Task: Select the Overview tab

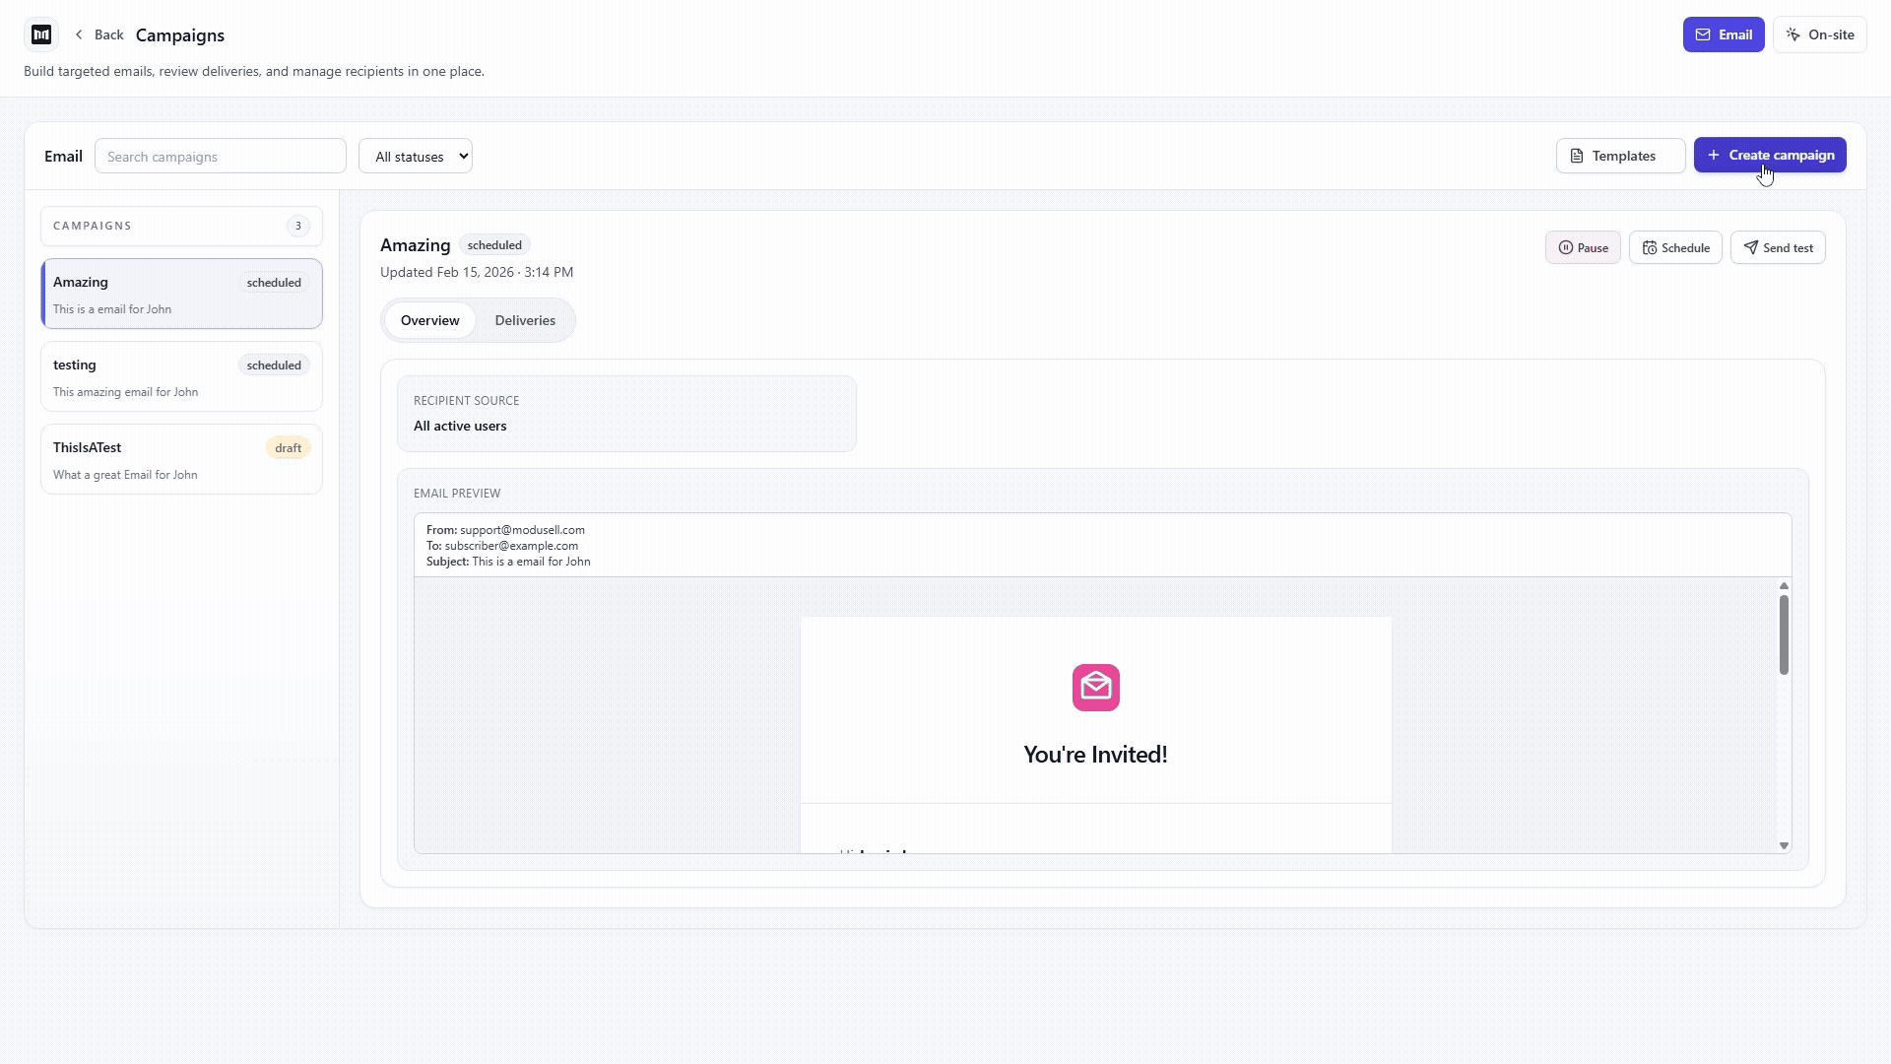Action: pos(429,321)
